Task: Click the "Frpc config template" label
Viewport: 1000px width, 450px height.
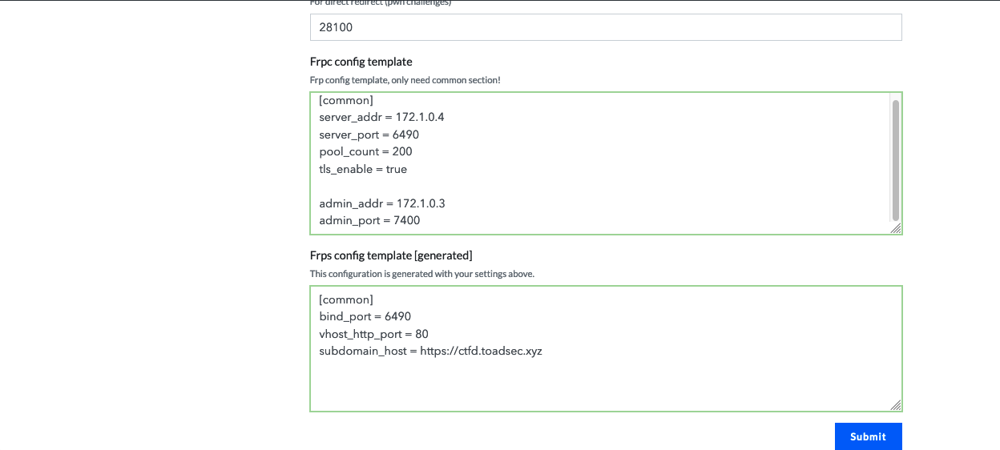Action: 361,62
